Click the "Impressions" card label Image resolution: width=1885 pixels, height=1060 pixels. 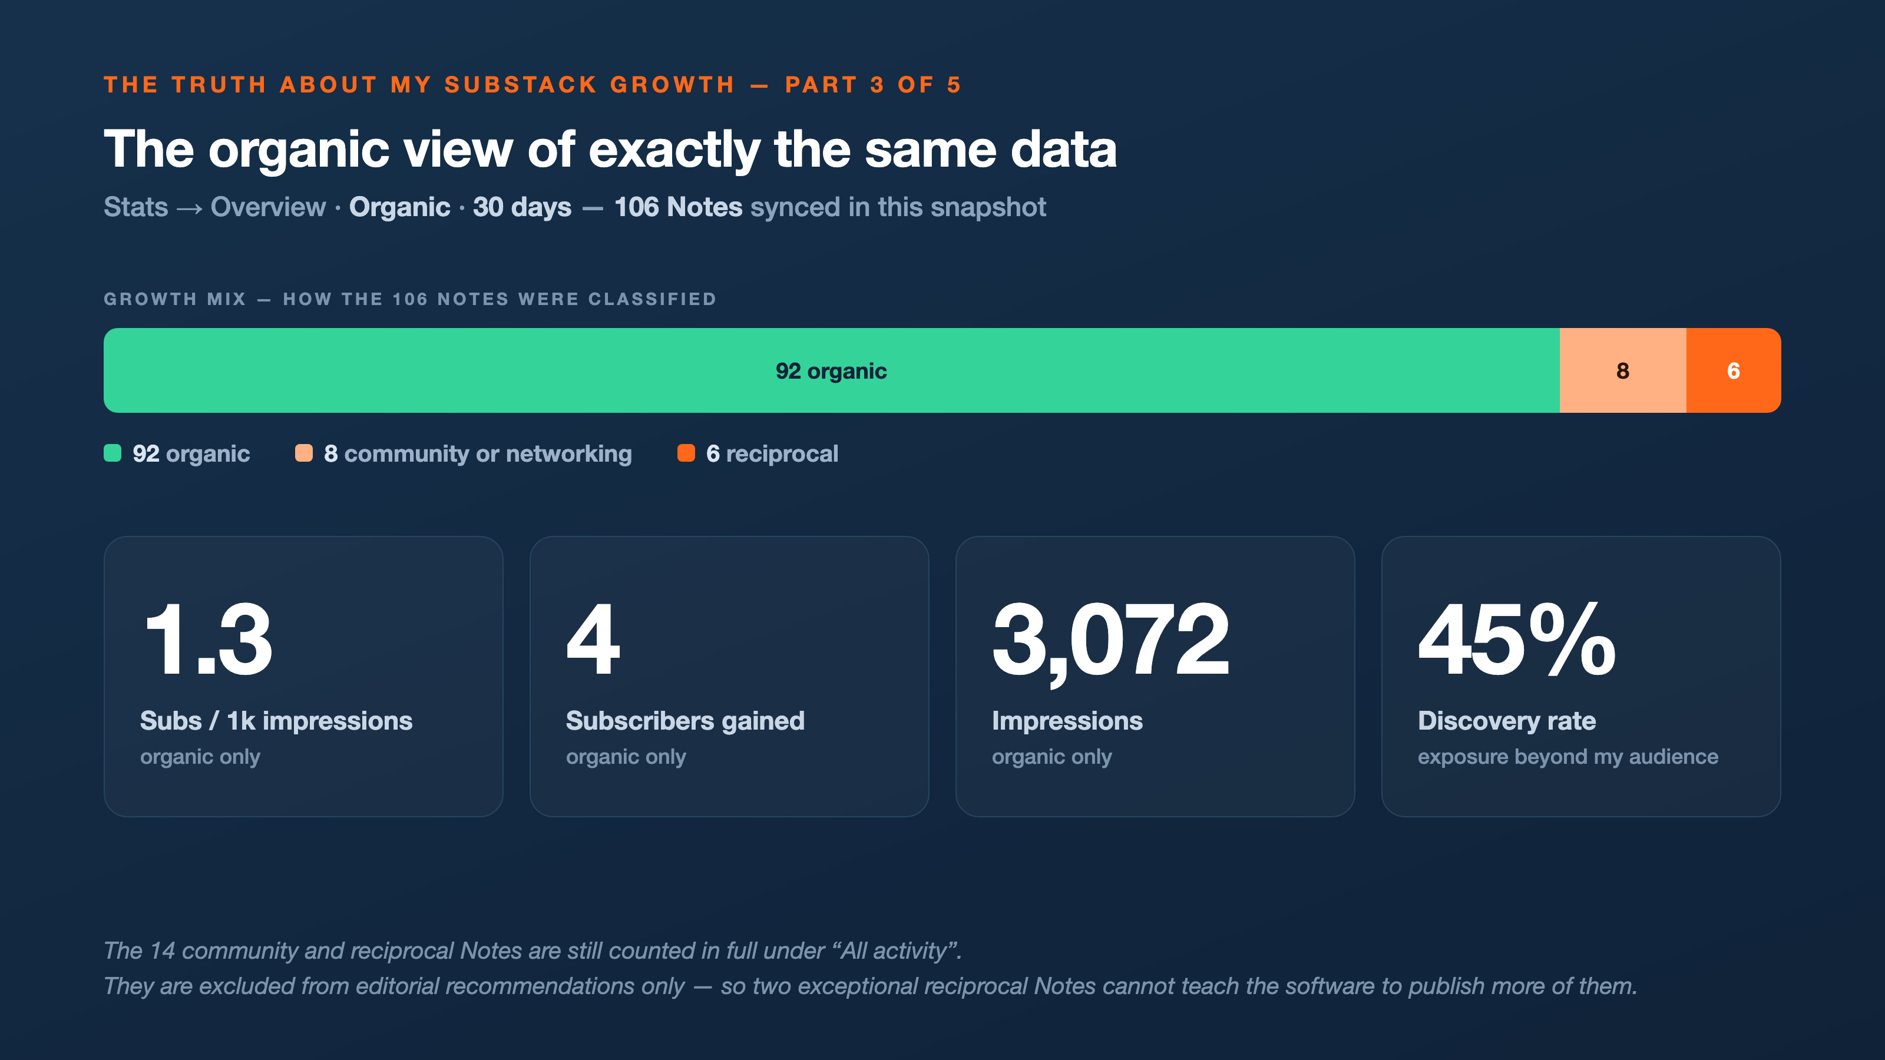(1067, 721)
